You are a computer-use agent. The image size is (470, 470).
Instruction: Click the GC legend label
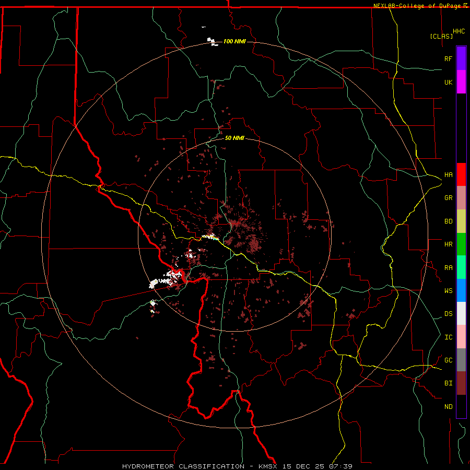point(448,360)
